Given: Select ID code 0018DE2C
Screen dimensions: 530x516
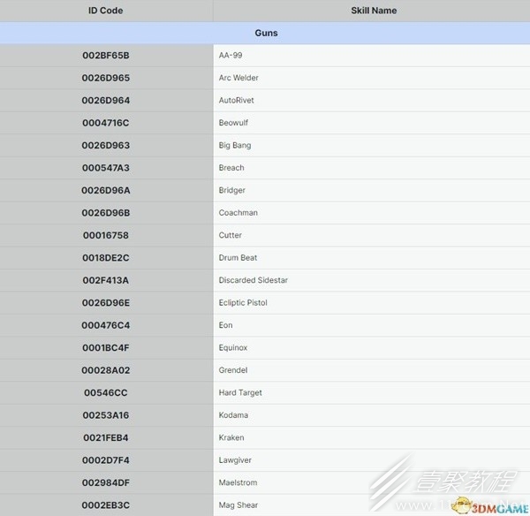Looking at the screenshot, I should pos(106,258).
